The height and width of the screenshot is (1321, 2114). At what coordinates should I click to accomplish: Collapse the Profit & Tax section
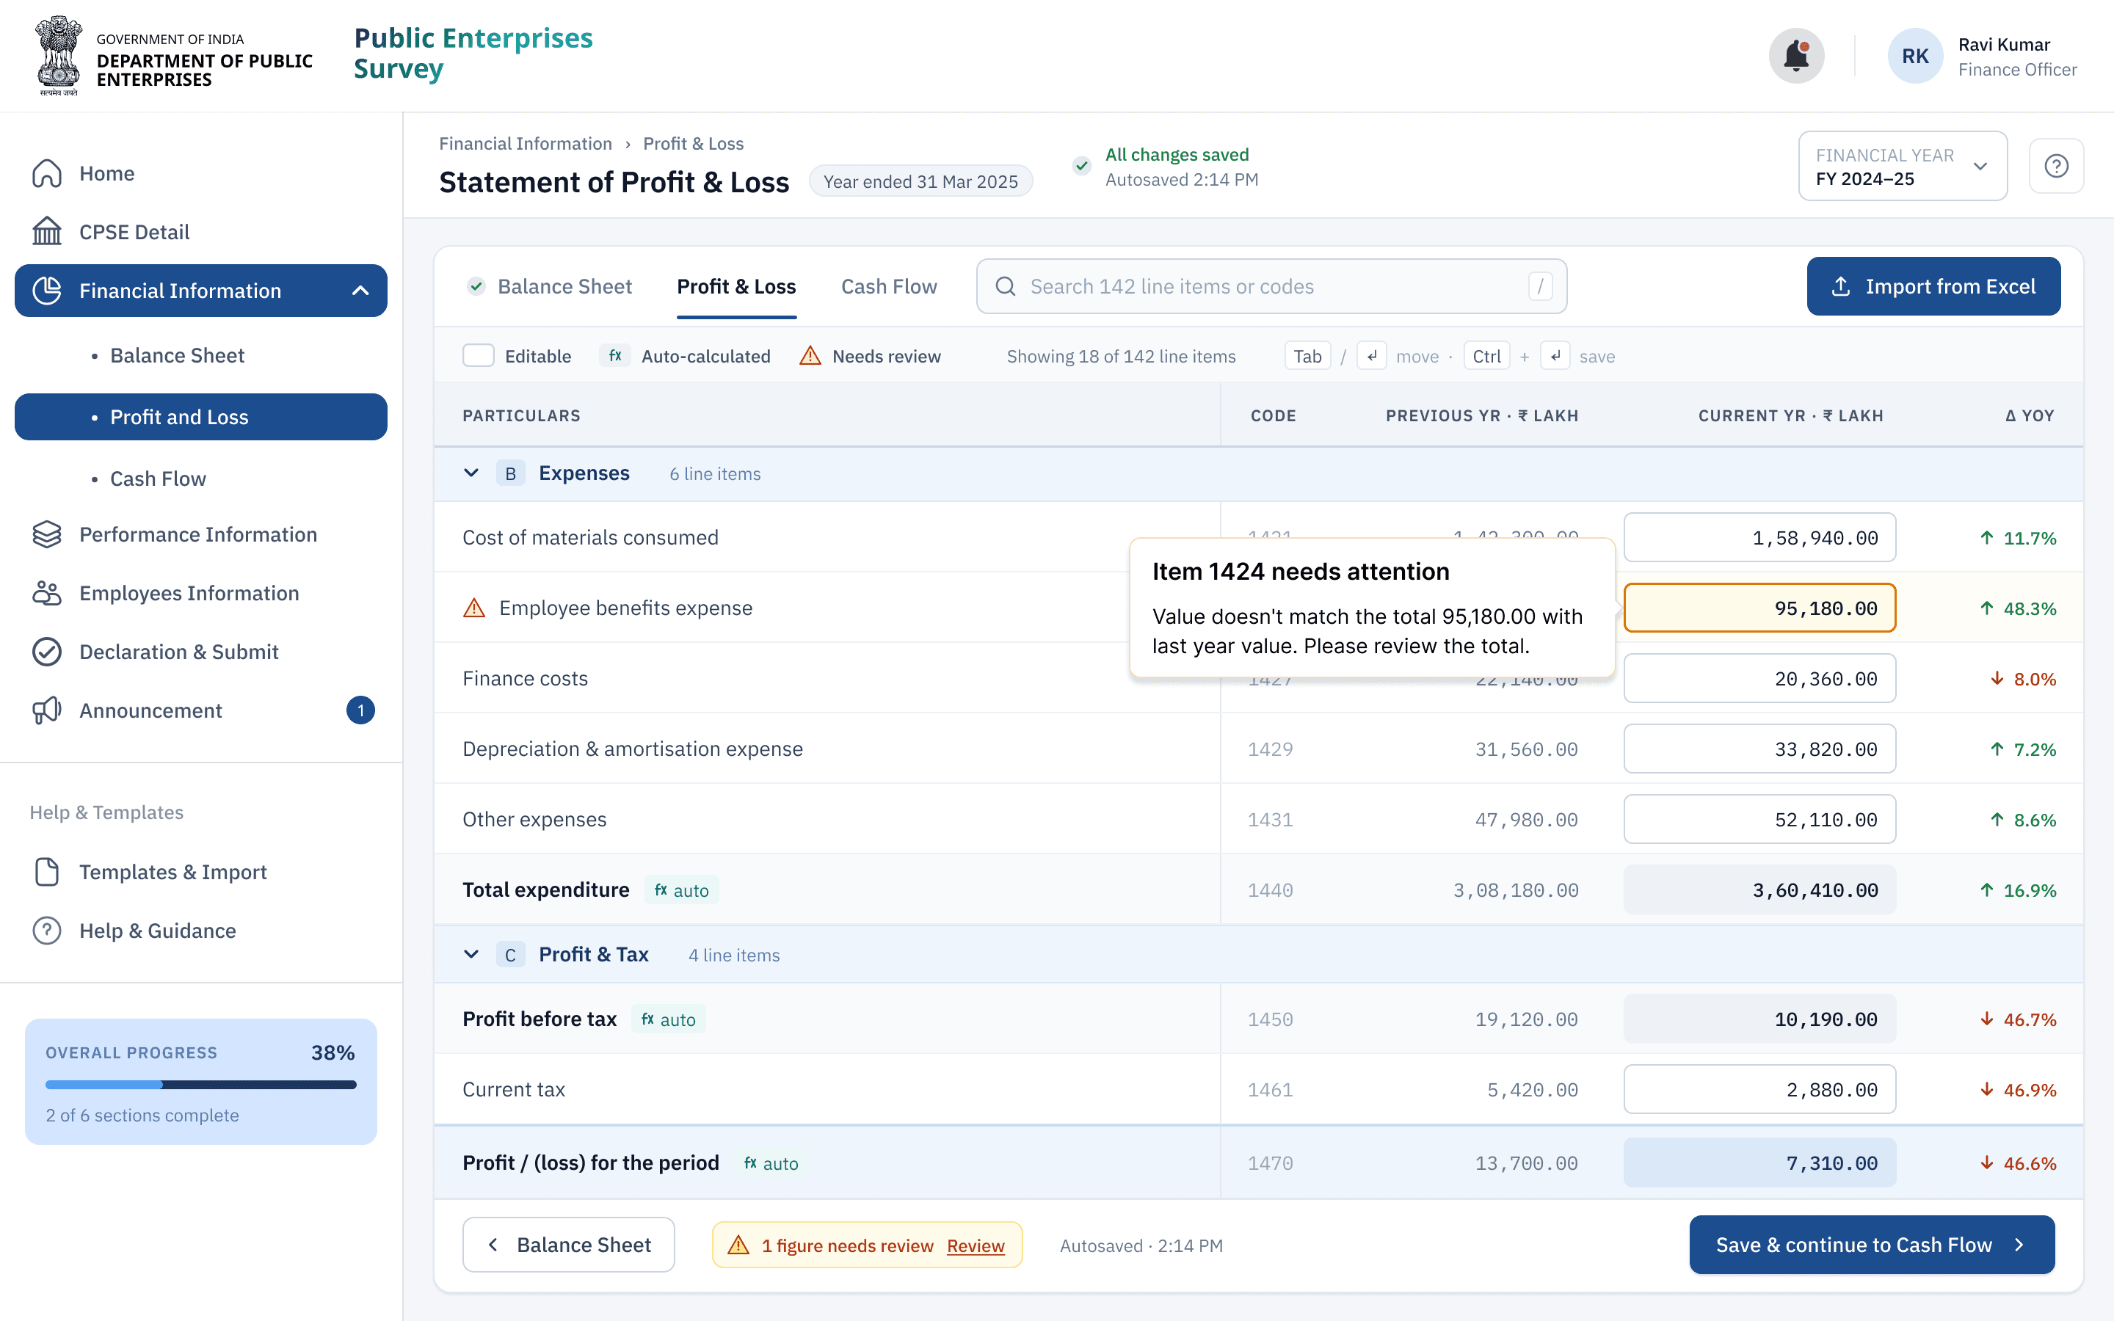tap(471, 954)
